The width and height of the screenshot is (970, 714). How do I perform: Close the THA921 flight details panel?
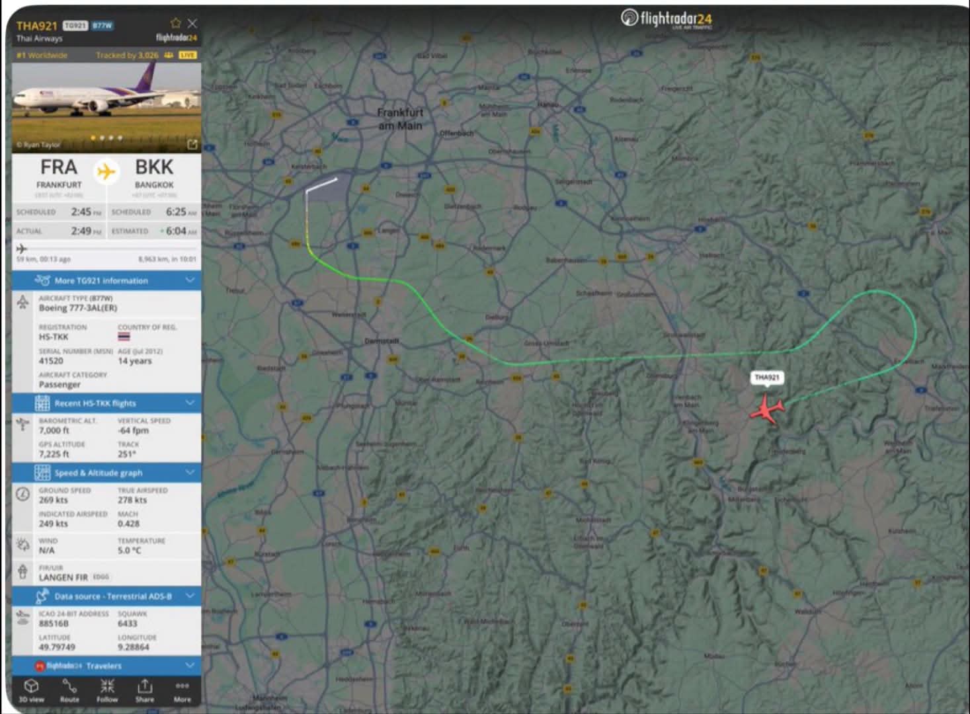click(x=192, y=23)
